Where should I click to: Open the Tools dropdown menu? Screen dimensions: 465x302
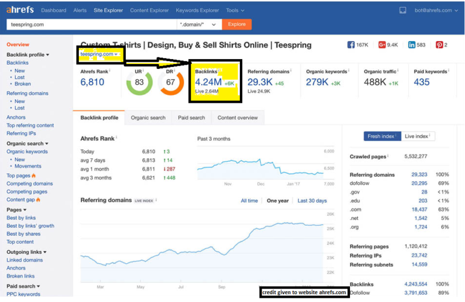click(x=235, y=10)
